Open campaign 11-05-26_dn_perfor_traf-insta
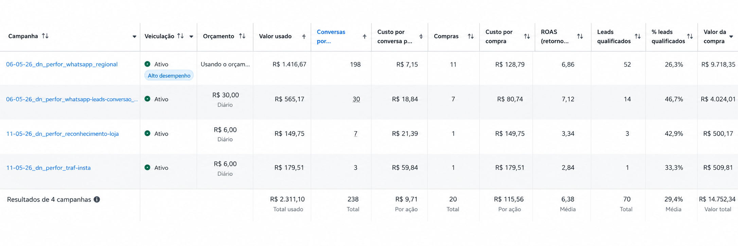 (49, 168)
